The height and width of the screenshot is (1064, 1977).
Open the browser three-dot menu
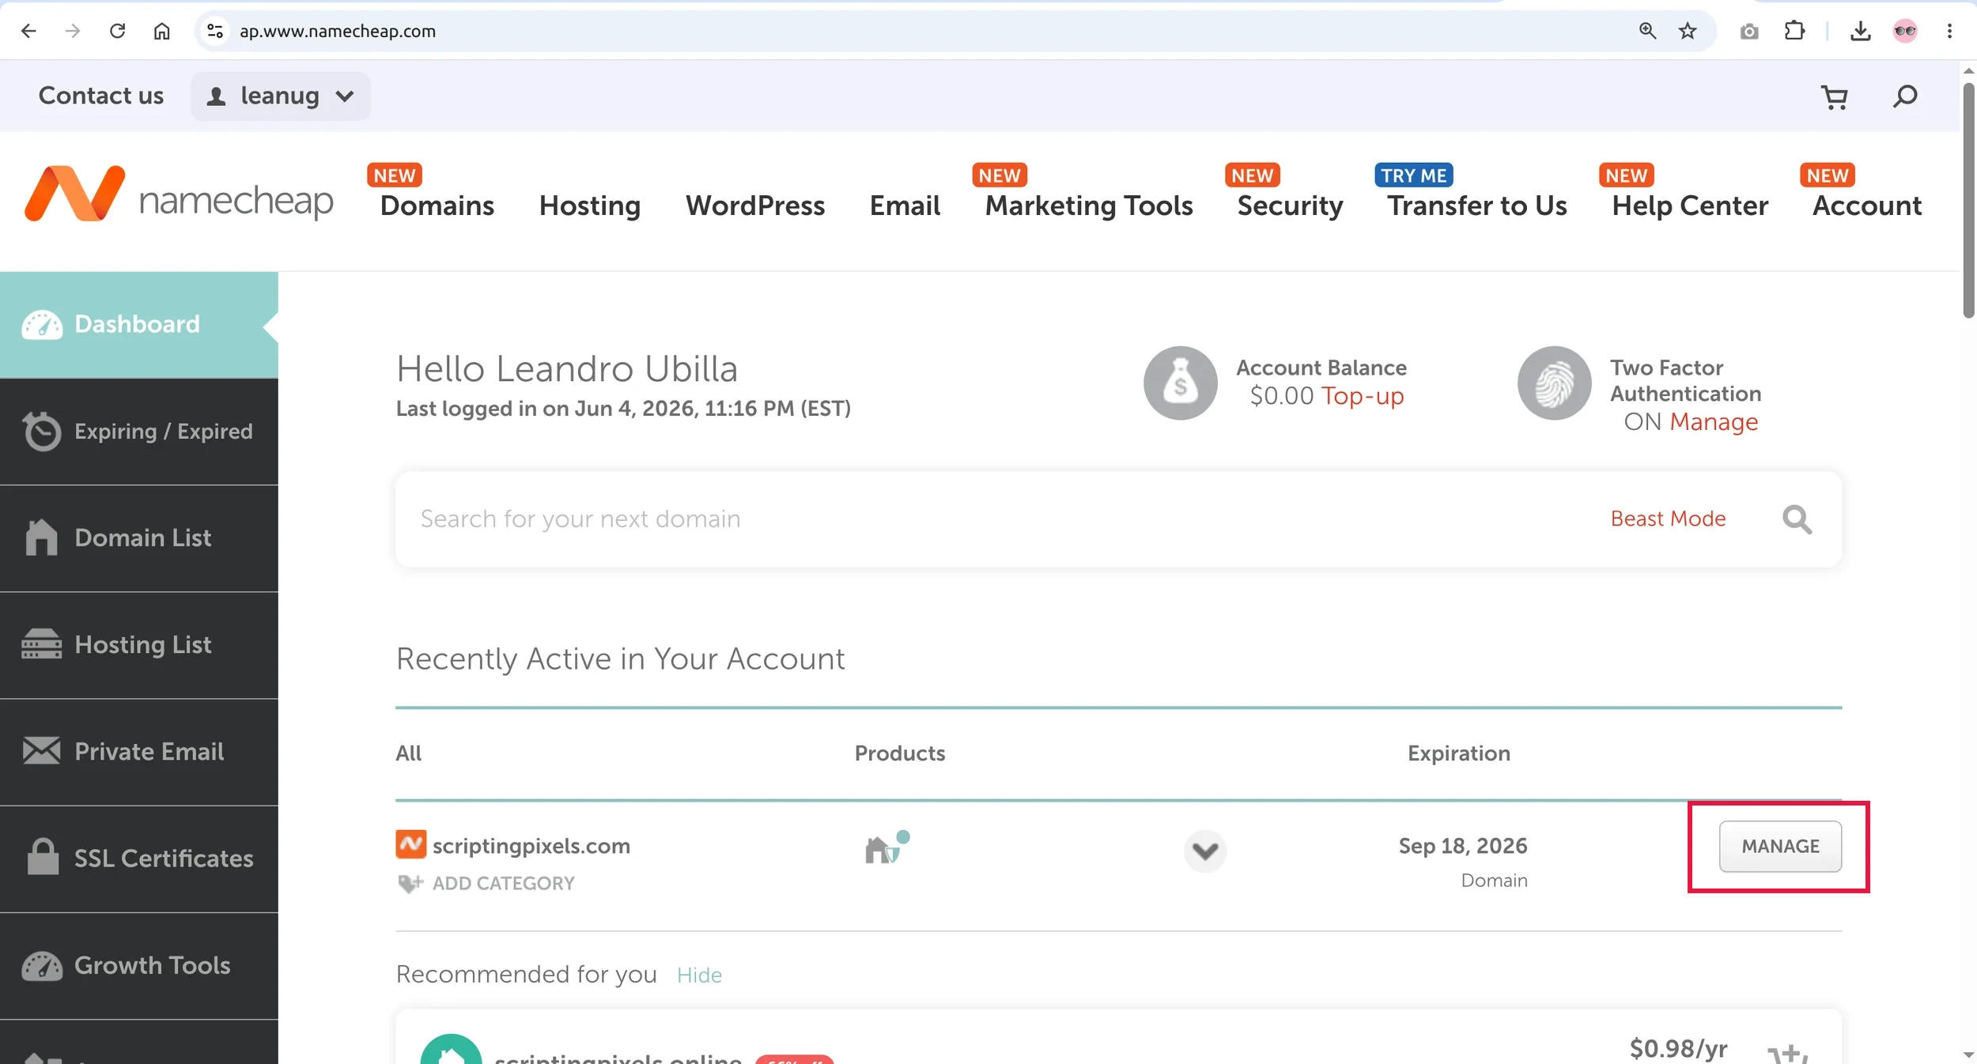tap(1949, 31)
